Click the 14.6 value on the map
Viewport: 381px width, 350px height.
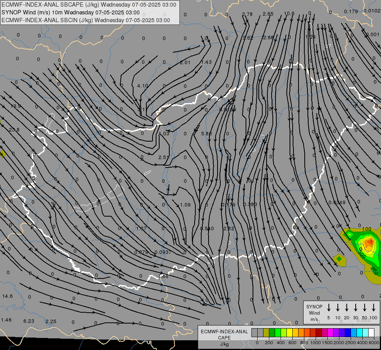click(7, 296)
